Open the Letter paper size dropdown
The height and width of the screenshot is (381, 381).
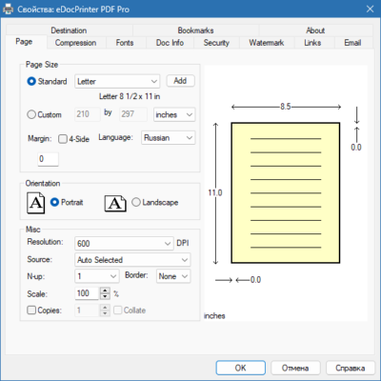pos(117,81)
